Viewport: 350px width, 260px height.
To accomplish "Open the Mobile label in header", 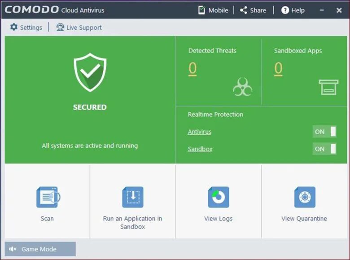I will click(219, 10).
